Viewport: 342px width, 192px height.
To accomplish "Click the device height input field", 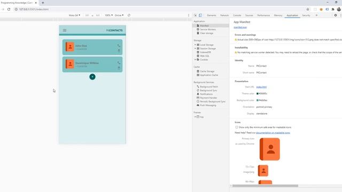I will click(98, 15).
